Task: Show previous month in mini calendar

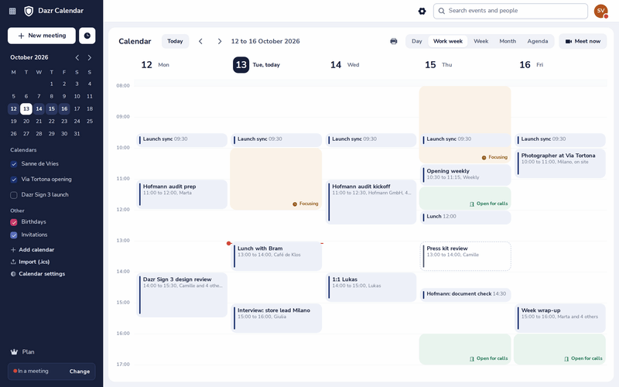Action: 77,57
